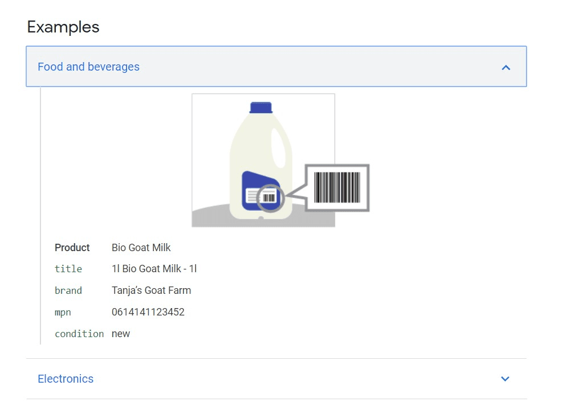The width and height of the screenshot is (571, 414).
Task: Select the Food and beverages header row
Action: [277, 67]
